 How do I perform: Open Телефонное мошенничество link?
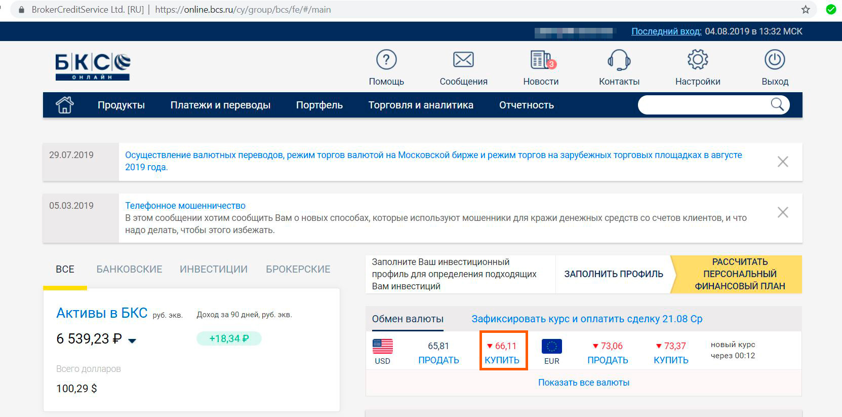pos(185,206)
